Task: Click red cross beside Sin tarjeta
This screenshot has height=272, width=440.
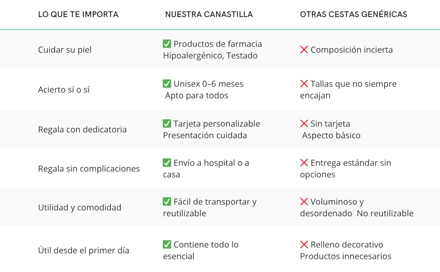Action: pyautogui.click(x=304, y=124)
